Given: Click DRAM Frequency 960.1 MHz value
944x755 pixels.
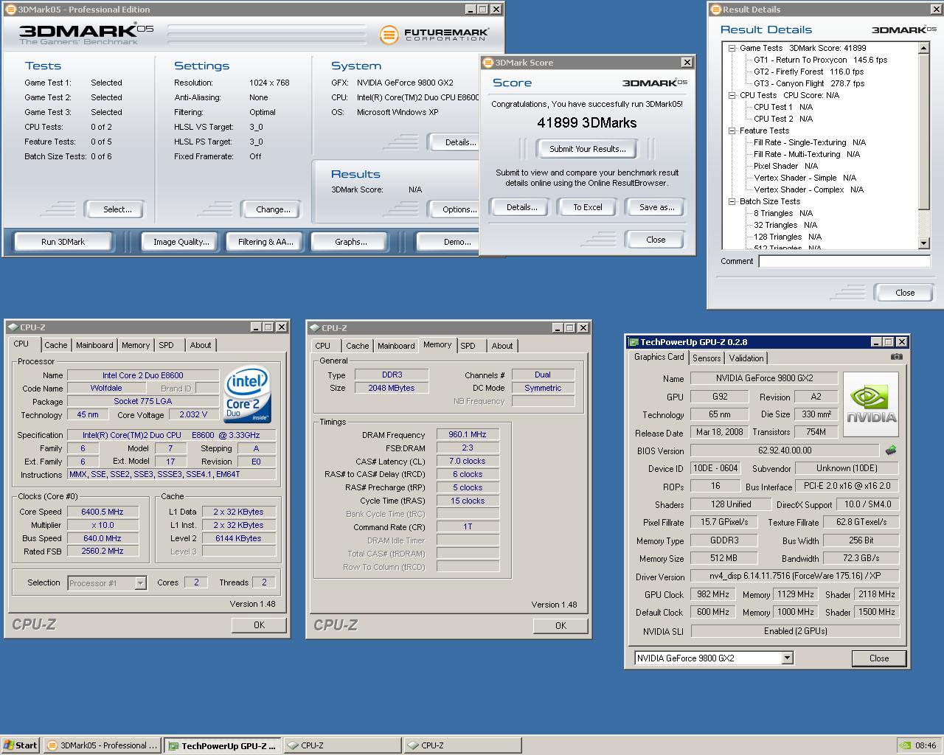Looking at the screenshot, I should click(468, 434).
